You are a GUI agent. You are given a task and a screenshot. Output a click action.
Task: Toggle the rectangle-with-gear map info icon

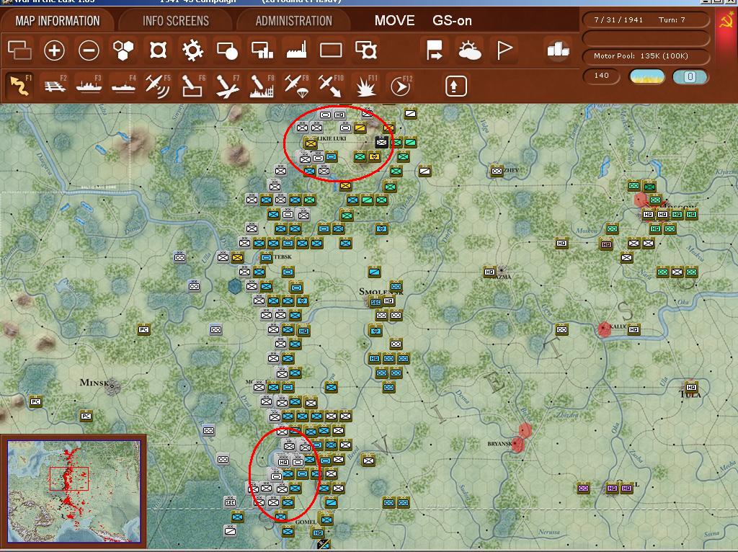pos(365,50)
